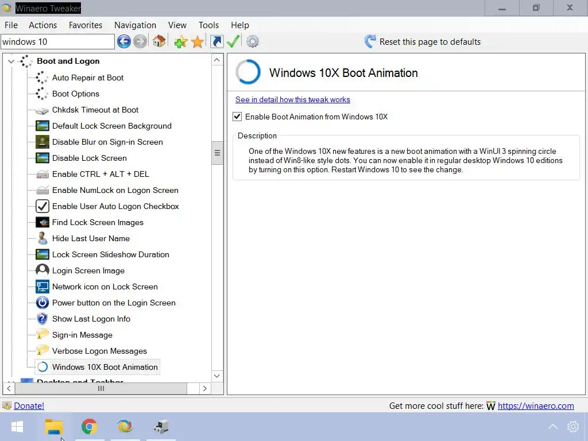This screenshot has height=441, width=588.
Task: Open Winaero Tweaker taskbar icon
Action: pos(125,427)
